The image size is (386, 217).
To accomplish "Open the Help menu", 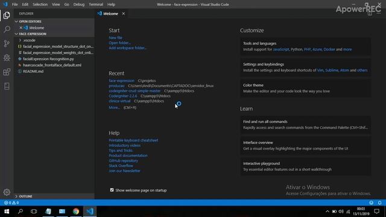I will click(111, 4).
